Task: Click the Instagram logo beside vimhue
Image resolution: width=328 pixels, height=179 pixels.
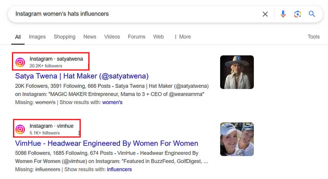Action: 20,129
